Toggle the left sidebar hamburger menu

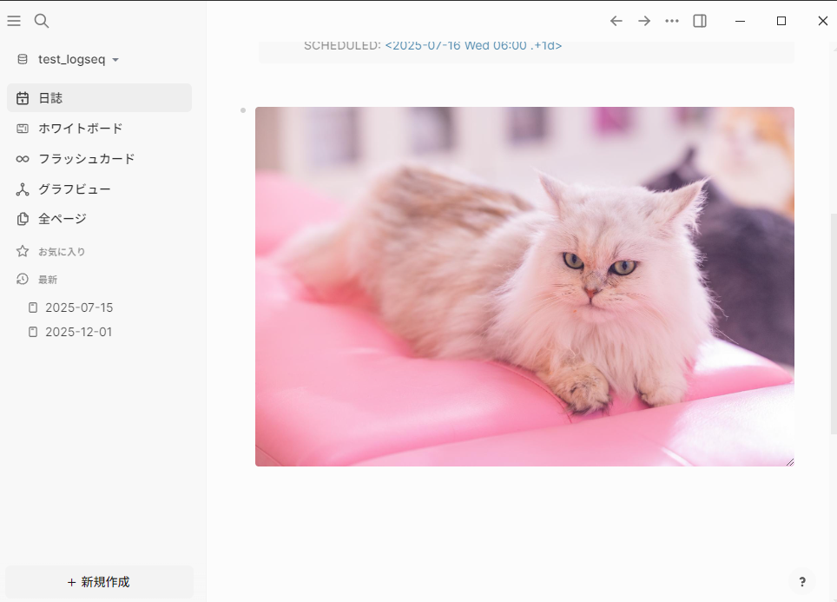pos(14,21)
